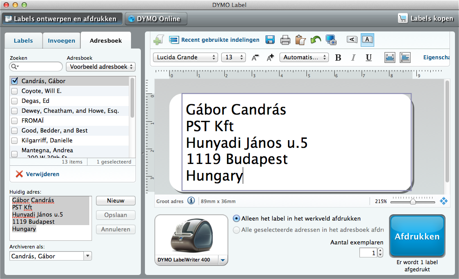Select 'Alleen het label in het werkveld afdrukken'
The width and height of the screenshot is (459, 279).
(236, 219)
